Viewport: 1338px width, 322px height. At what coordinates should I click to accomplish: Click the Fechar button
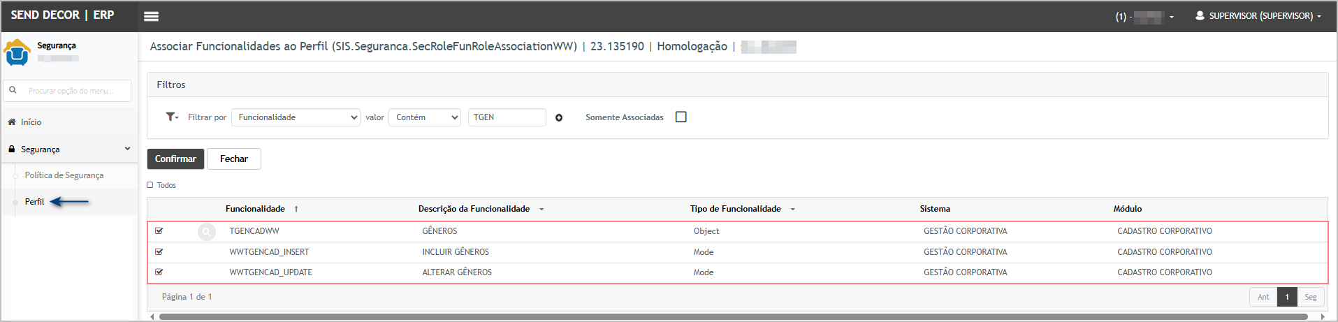point(233,159)
